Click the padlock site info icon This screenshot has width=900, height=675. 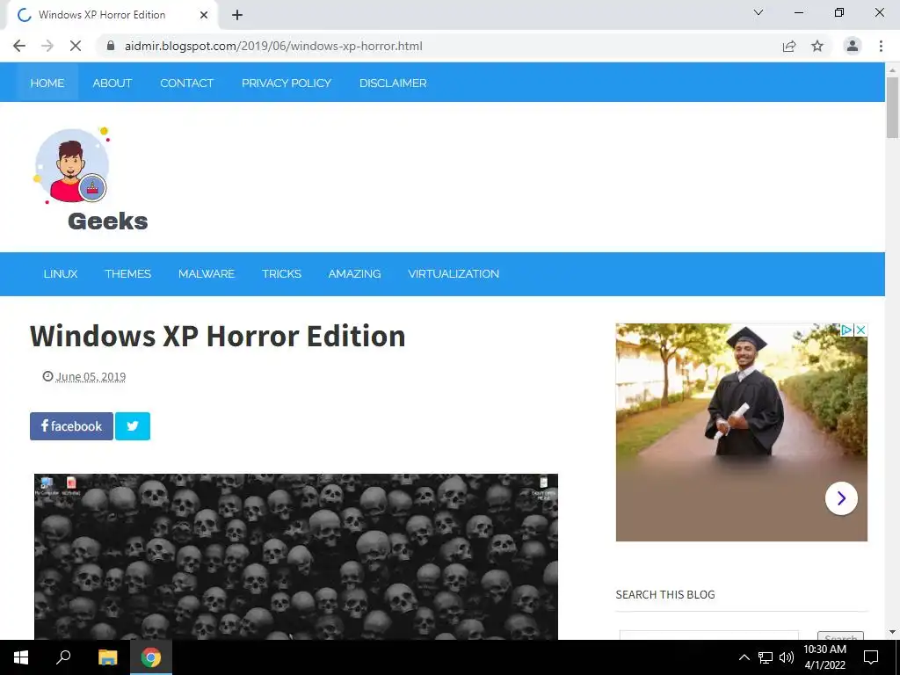pos(111,46)
